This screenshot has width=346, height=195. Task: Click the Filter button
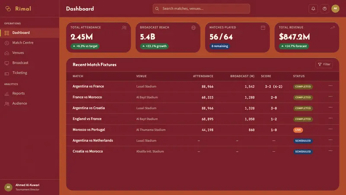[x=324, y=64]
